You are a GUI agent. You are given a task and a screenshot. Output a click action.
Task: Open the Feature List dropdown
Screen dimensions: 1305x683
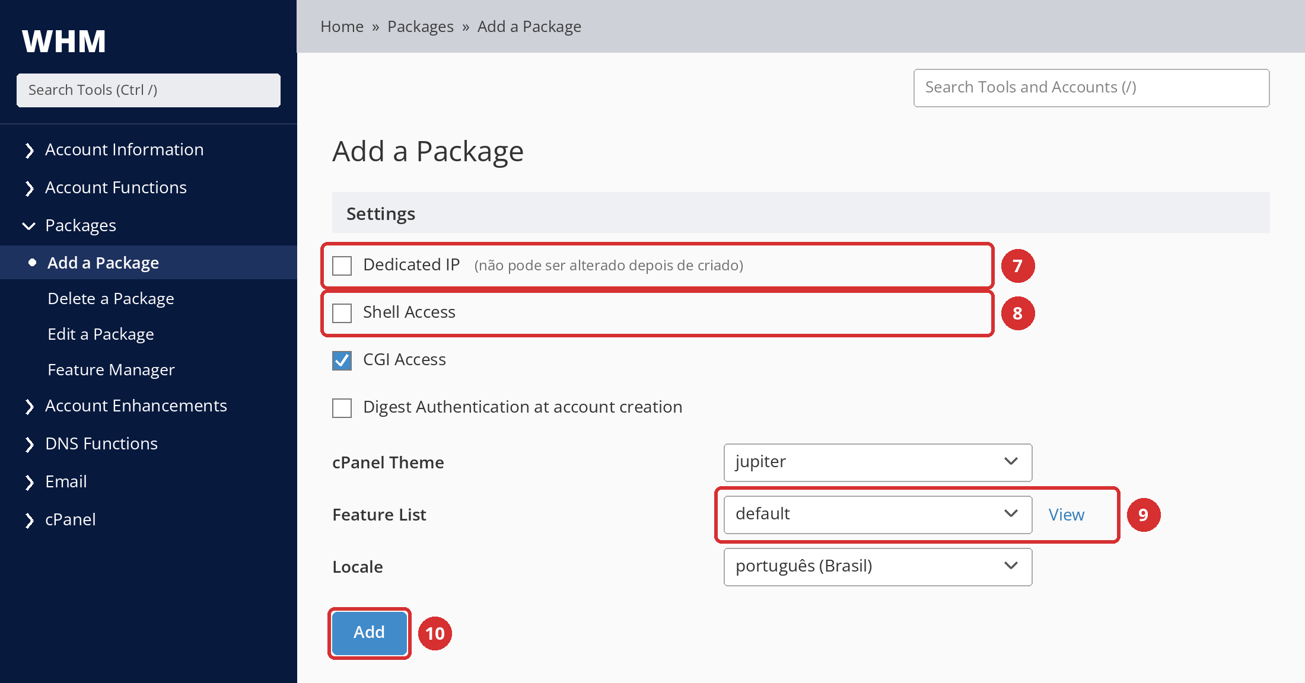[x=878, y=515]
